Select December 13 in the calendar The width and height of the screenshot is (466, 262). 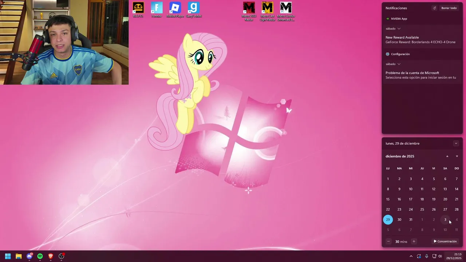pos(445,189)
